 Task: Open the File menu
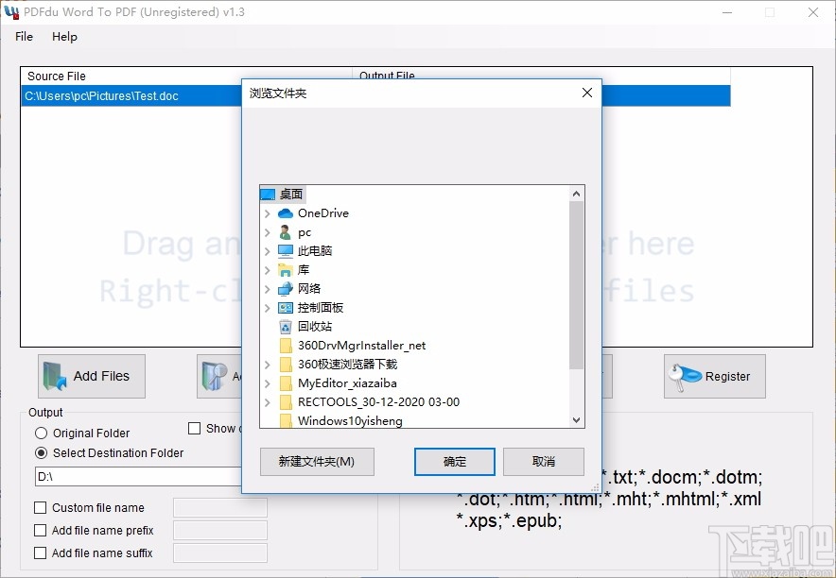click(x=23, y=37)
